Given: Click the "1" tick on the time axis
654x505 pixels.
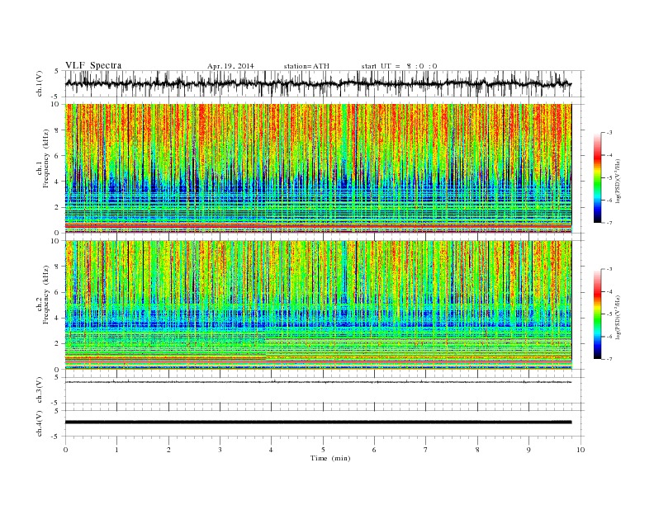Looking at the screenshot, I should [x=116, y=450].
